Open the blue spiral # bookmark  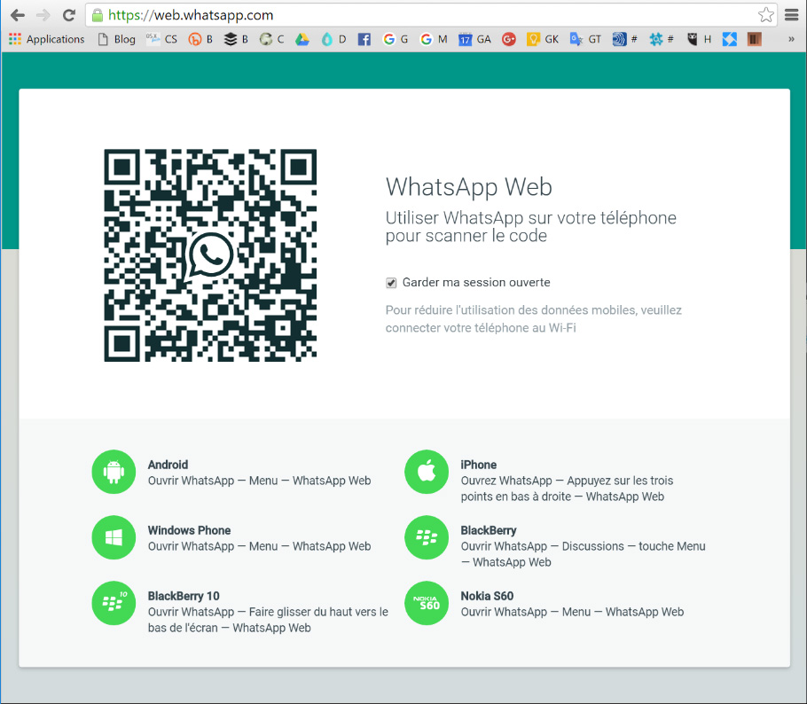pyautogui.click(x=625, y=39)
